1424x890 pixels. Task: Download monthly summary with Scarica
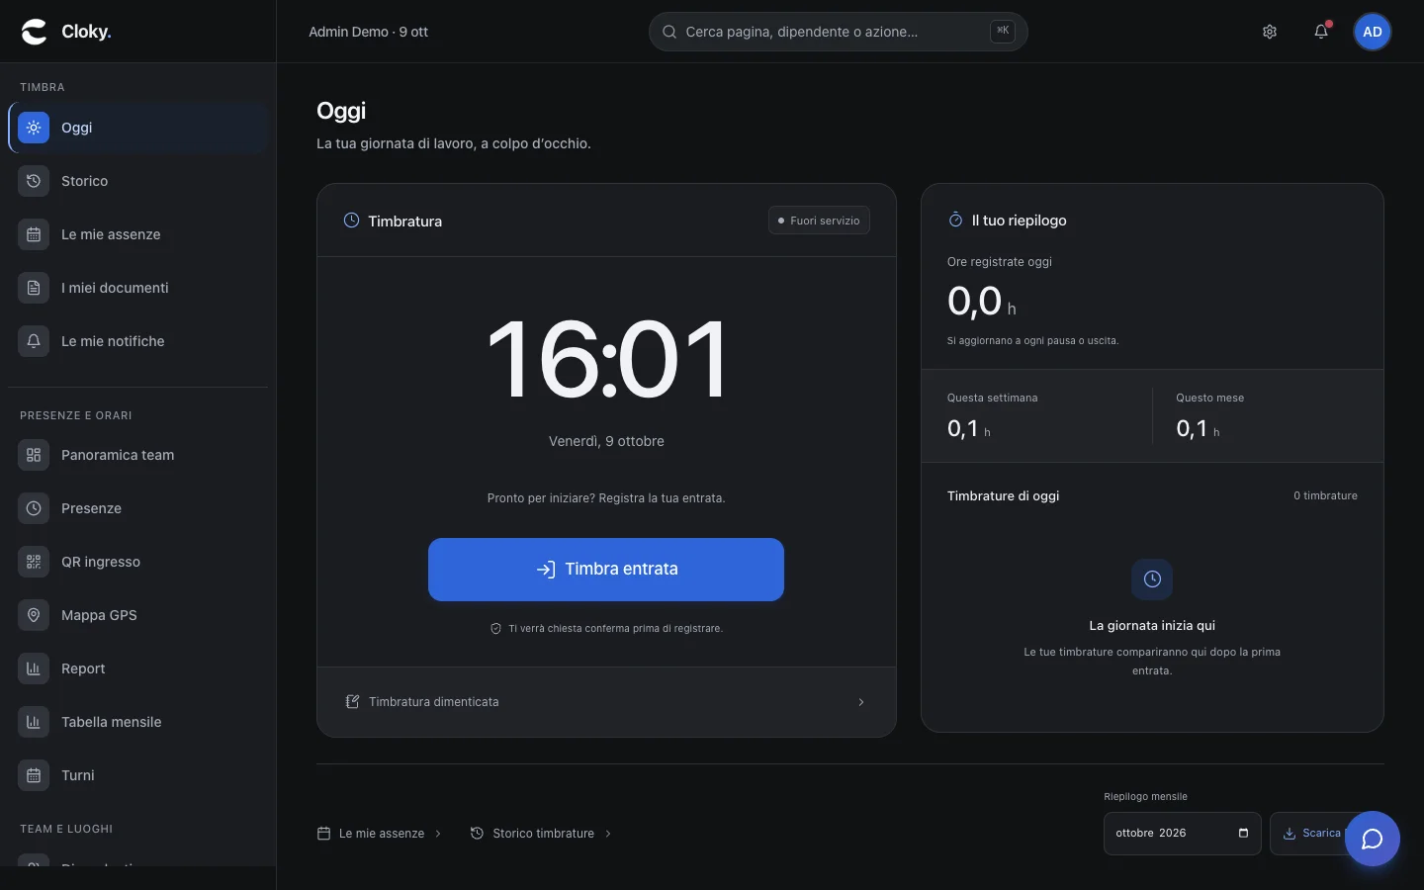point(1311,833)
